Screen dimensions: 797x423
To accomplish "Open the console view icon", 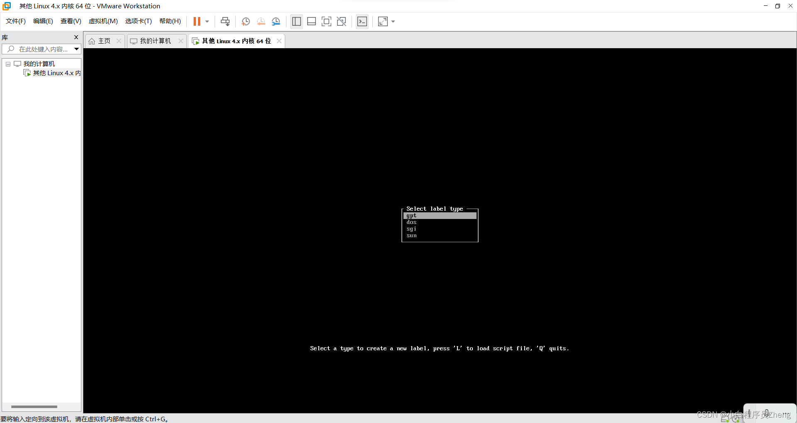I will [x=362, y=21].
